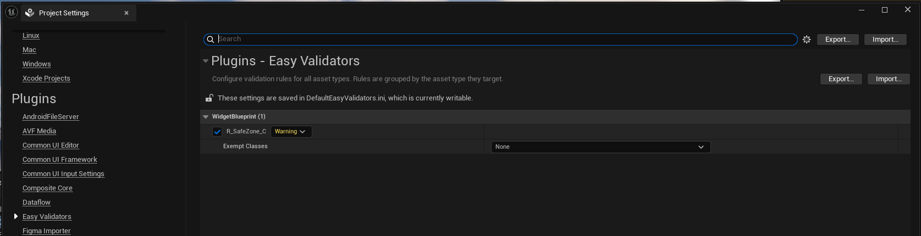Open Common UI Editor settings
The image size is (921, 236).
[x=51, y=145]
